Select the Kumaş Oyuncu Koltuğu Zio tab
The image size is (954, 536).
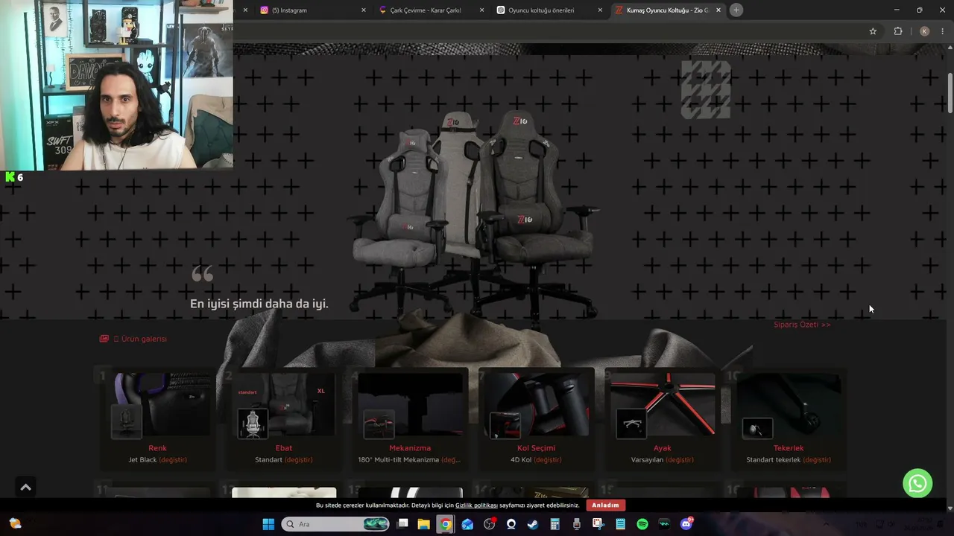[x=667, y=10]
